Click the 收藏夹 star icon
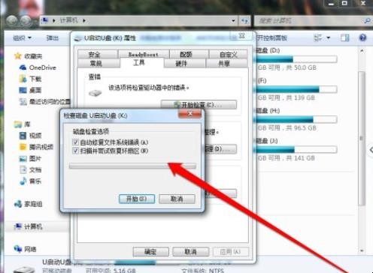The height and width of the screenshot is (273, 373). [17, 56]
